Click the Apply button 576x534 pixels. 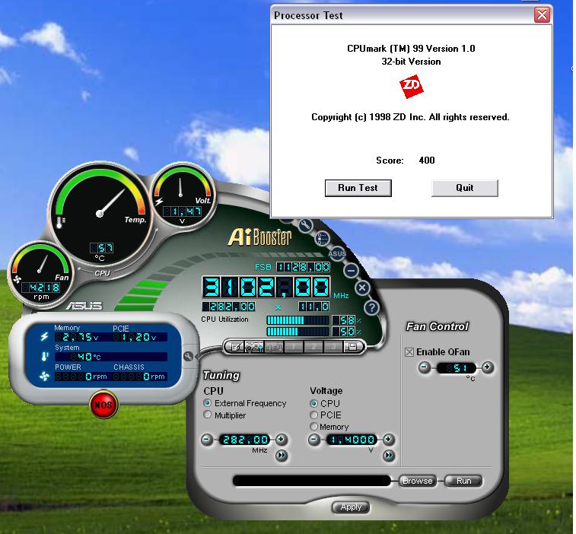tap(351, 507)
